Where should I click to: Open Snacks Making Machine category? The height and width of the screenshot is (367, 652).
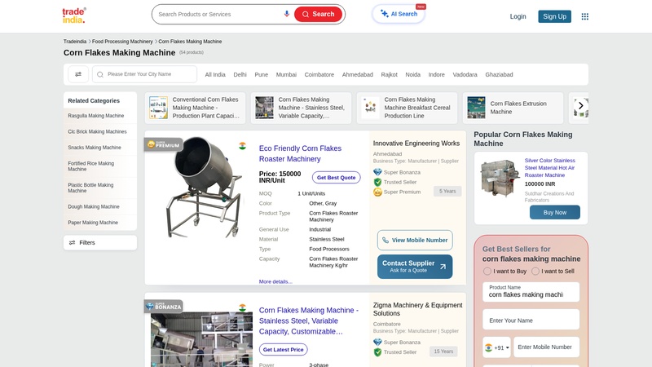point(95,148)
